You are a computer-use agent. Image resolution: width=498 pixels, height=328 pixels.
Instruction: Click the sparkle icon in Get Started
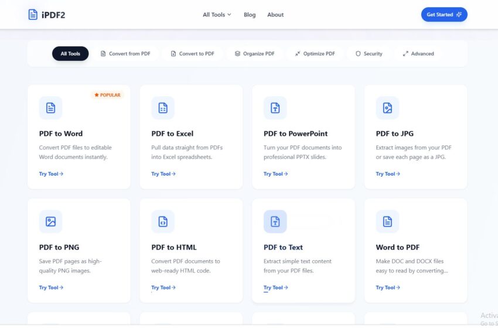(x=459, y=15)
